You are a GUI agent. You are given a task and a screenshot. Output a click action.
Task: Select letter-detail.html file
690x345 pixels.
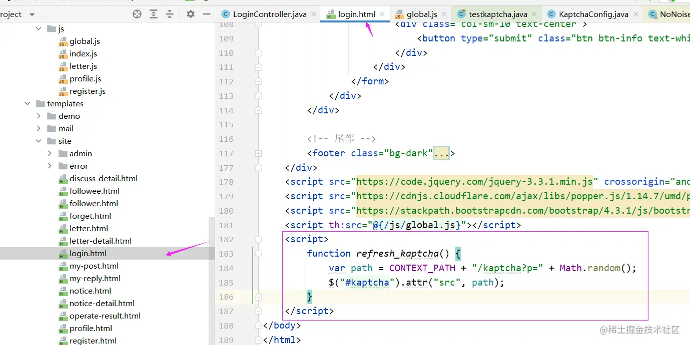click(101, 241)
